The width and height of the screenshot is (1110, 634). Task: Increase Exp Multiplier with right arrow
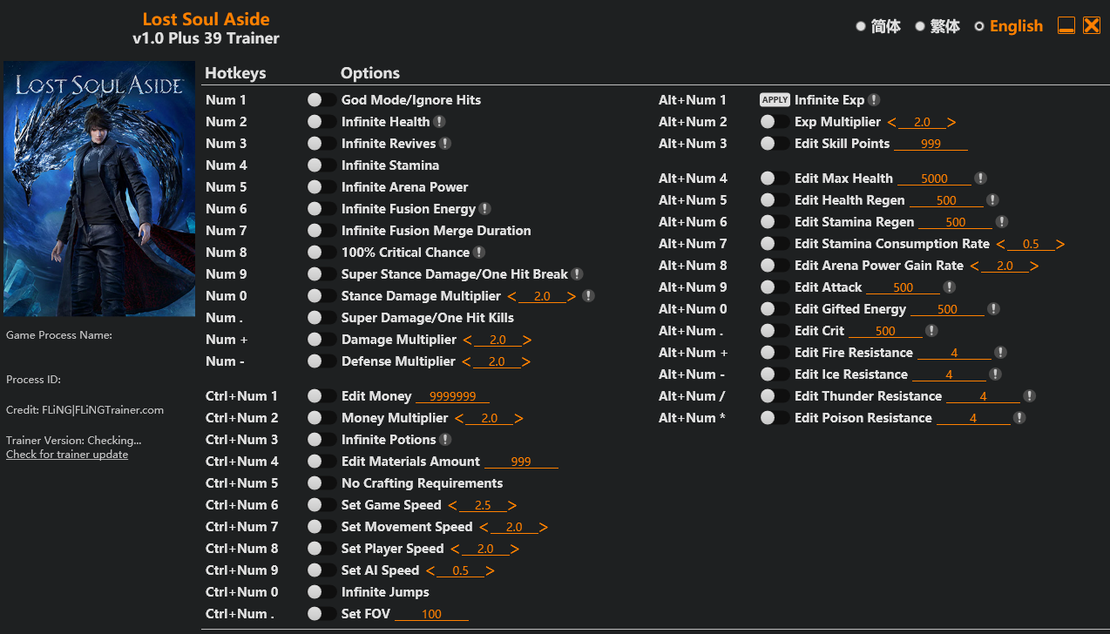pyautogui.click(x=951, y=123)
